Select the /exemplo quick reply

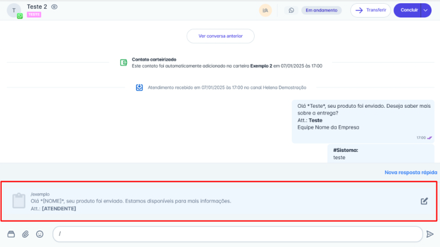click(184, 201)
